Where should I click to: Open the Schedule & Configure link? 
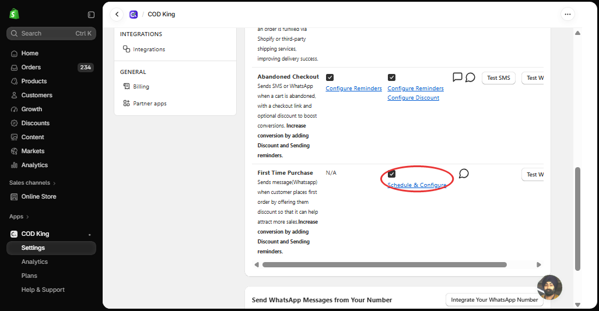[417, 185]
